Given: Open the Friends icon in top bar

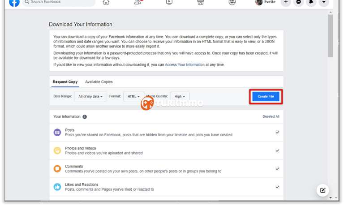Looking at the screenshot, I should [138, 2].
